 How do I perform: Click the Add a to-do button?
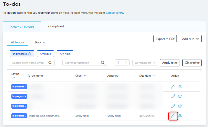coord(190,39)
